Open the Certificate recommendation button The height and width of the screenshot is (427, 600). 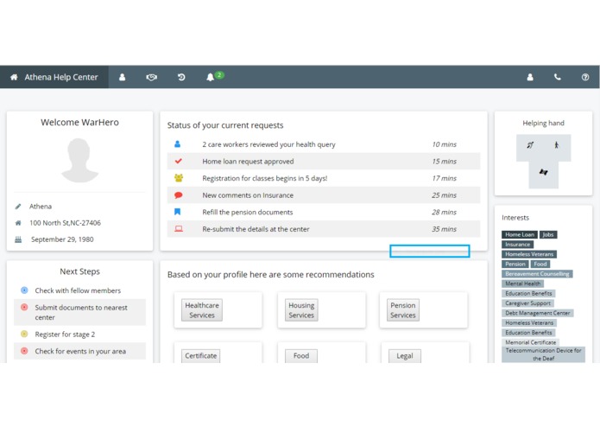click(x=200, y=356)
